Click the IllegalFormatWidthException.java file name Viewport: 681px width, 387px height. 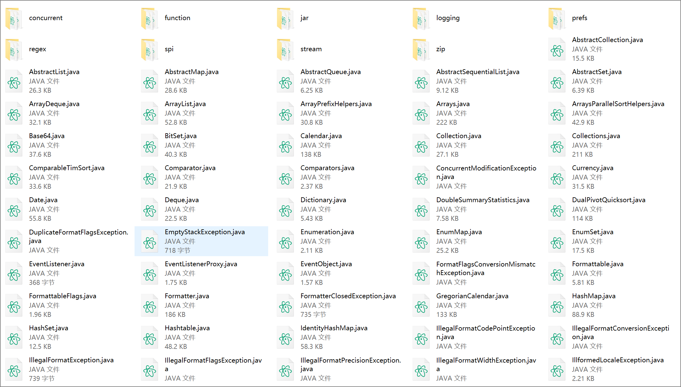coord(486,364)
